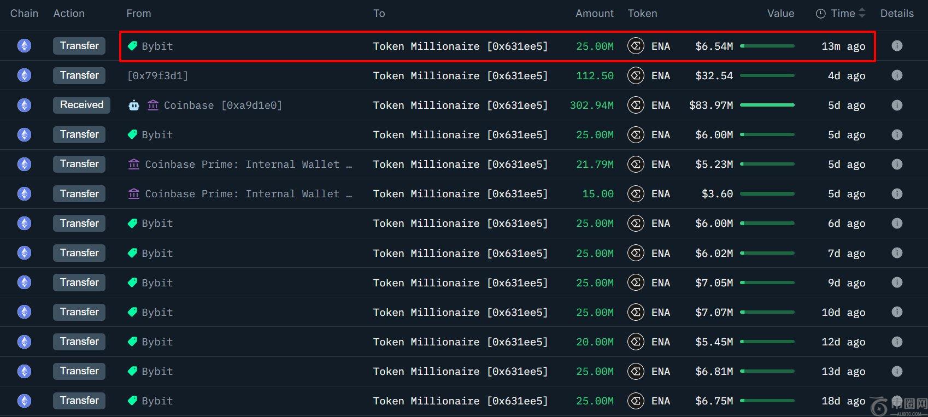This screenshot has height=417, width=928.
Task: Open sender address [0x79f3d1] link
Action: pos(157,75)
